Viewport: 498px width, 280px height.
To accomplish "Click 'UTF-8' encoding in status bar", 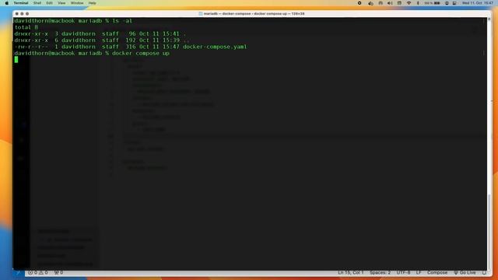I will click(403, 273).
